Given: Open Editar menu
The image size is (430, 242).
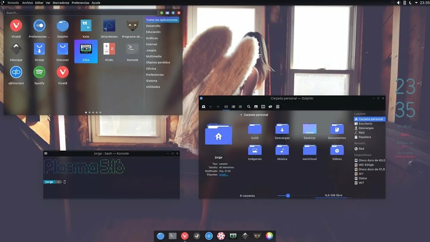Looking at the screenshot, I should 39,3.
